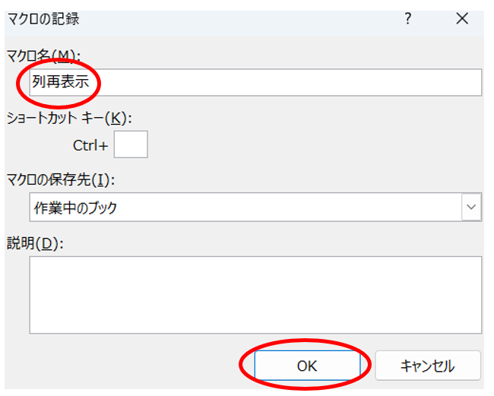This screenshot has width=494, height=396.
Task: Click the question mark help icon
Action: (x=408, y=20)
